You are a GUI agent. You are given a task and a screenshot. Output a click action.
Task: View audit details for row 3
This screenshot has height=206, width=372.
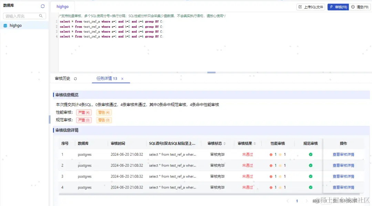343,176
